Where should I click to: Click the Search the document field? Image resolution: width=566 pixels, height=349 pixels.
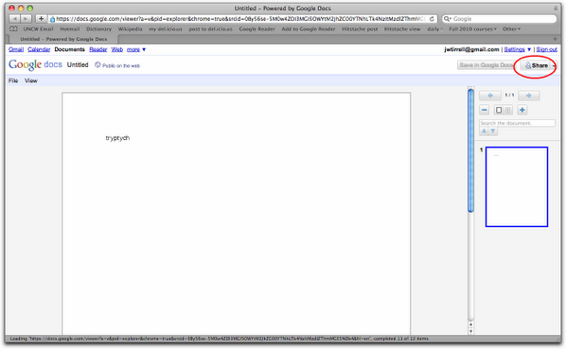coord(517,123)
